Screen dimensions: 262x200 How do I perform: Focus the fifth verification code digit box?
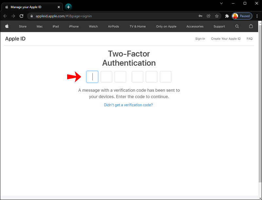[x=151, y=77]
